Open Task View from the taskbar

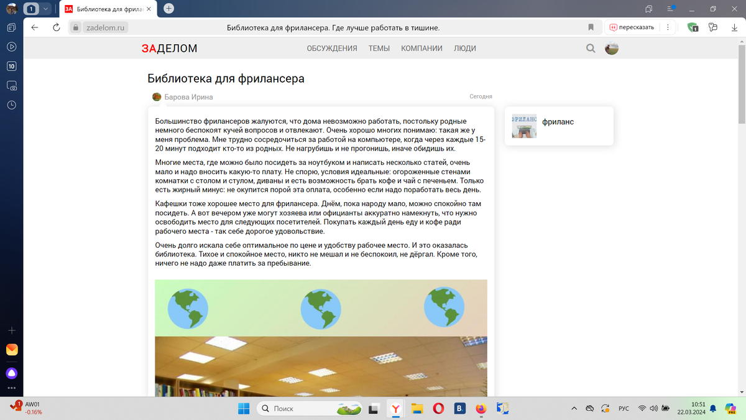(374, 409)
